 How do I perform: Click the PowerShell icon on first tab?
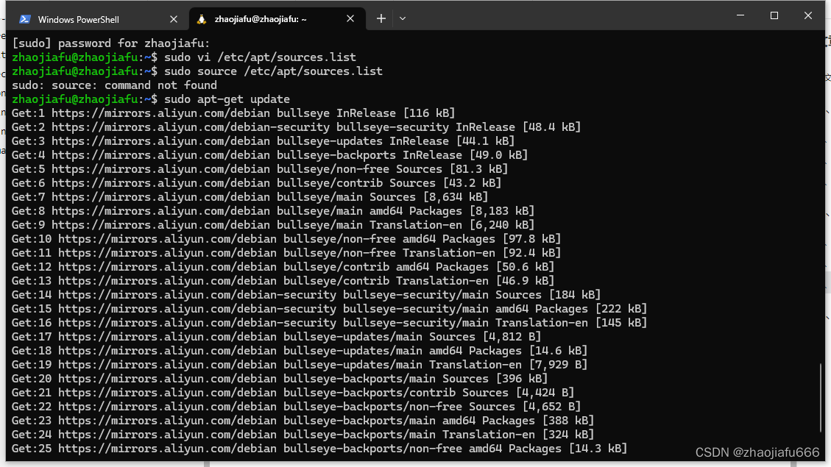point(24,20)
